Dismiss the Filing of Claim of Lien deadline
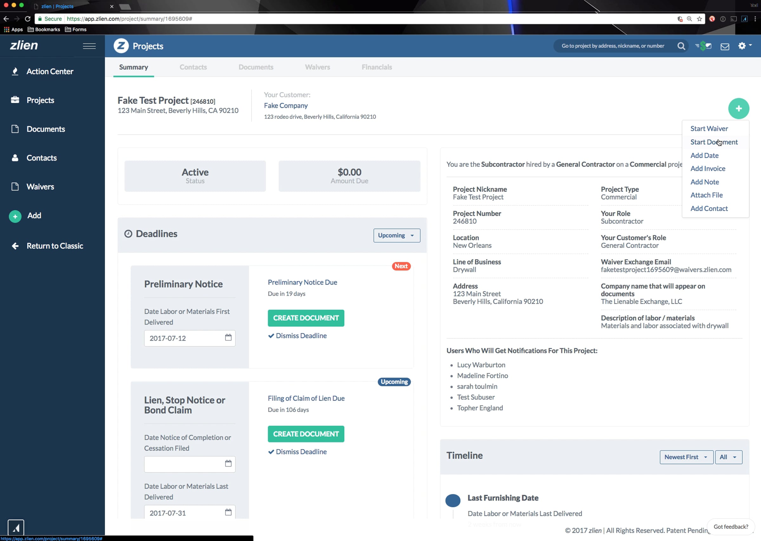 pos(297,452)
